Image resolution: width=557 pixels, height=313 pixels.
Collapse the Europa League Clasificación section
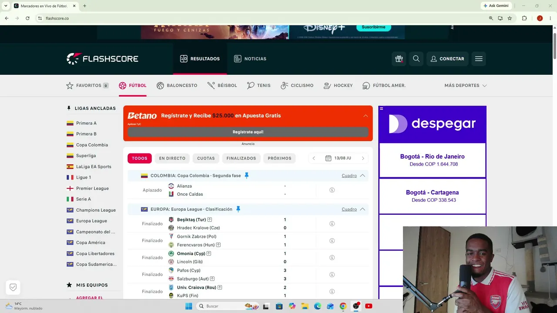click(362, 209)
